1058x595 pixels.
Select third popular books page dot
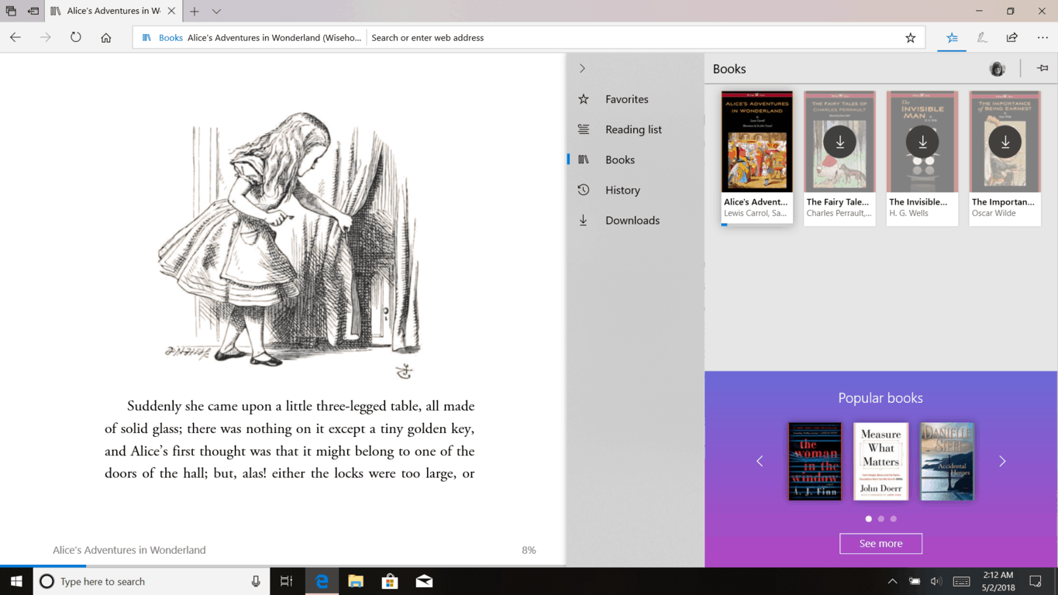point(893,519)
